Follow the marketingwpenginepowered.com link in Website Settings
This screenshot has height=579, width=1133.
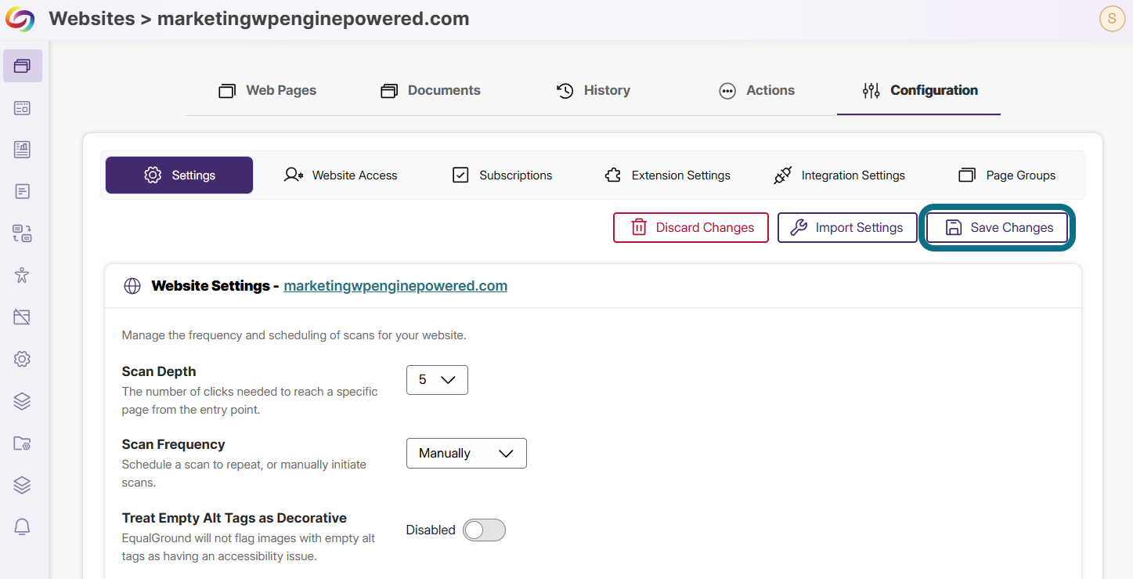[x=395, y=286]
